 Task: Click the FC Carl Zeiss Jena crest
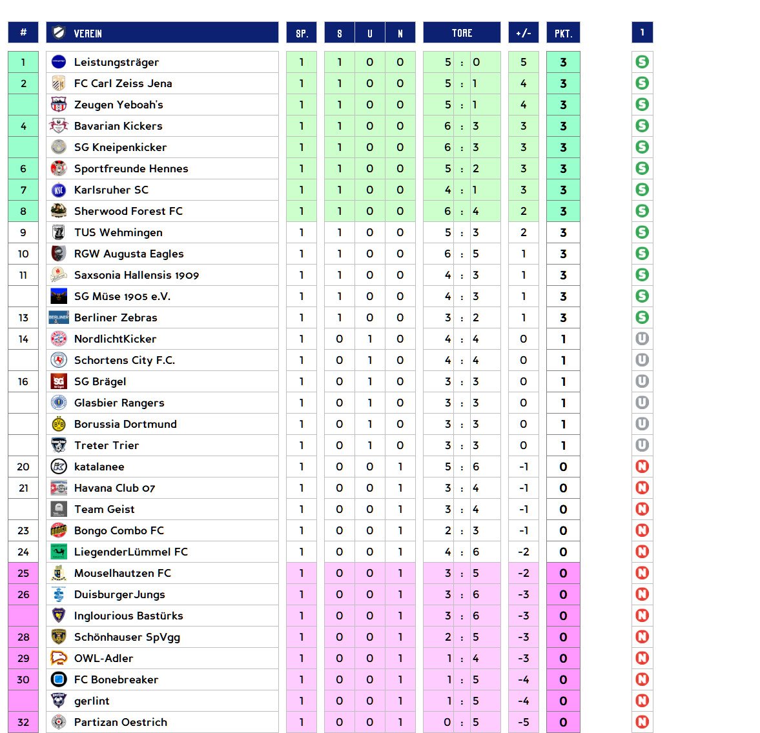[59, 84]
